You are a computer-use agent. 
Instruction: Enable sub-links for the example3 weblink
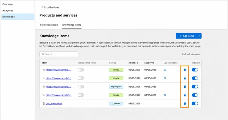[x=81, y=95]
